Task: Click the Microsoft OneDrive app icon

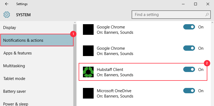Action: [x=88, y=93]
